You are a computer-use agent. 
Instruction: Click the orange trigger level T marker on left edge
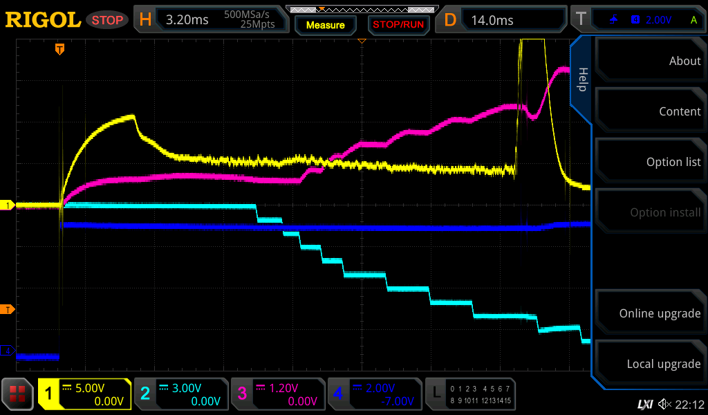pyautogui.click(x=8, y=309)
